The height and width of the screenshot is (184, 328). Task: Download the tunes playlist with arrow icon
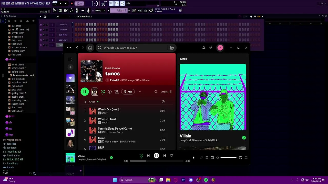click(x=110, y=91)
